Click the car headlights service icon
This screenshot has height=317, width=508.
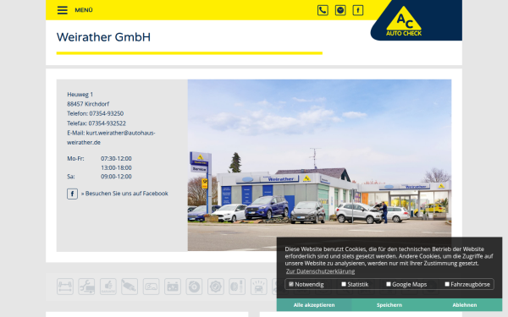pos(259,287)
